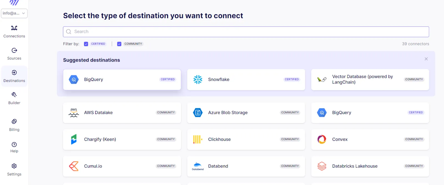The height and width of the screenshot is (185, 444).
Task: Click the magnifier icon in search bar
Action: pyautogui.click(x=69, y=32)
